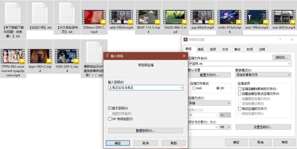Expand the 输入密码 password history dropdown
Screen dimensions: 297x149
180,88
